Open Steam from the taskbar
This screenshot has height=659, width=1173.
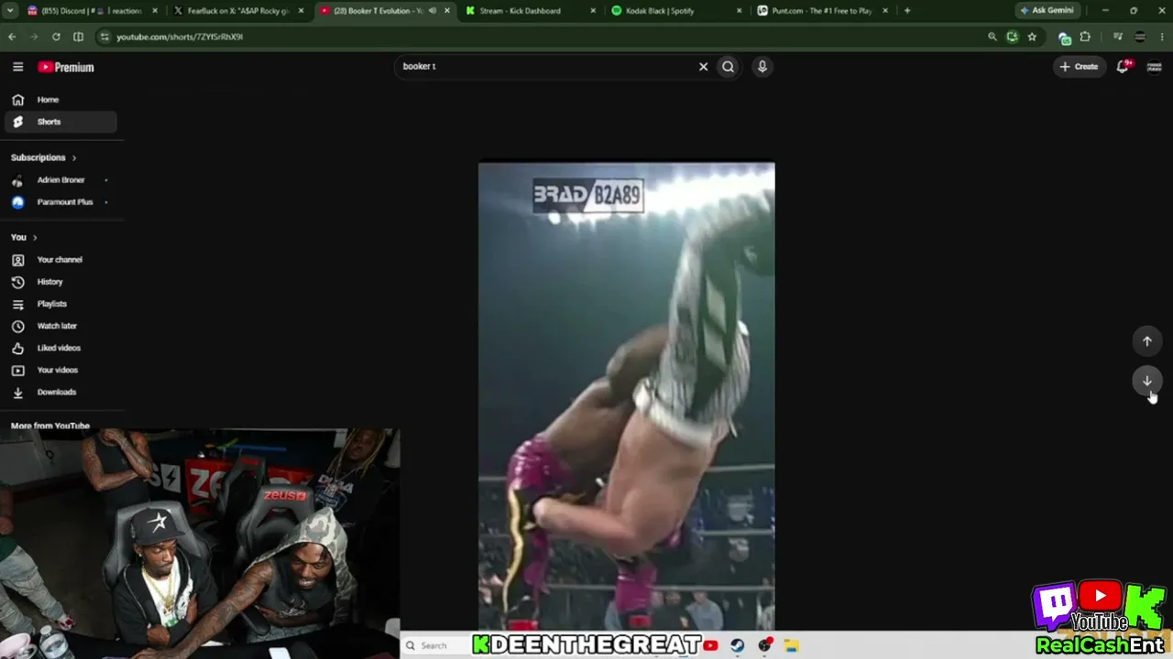point(737,645)
